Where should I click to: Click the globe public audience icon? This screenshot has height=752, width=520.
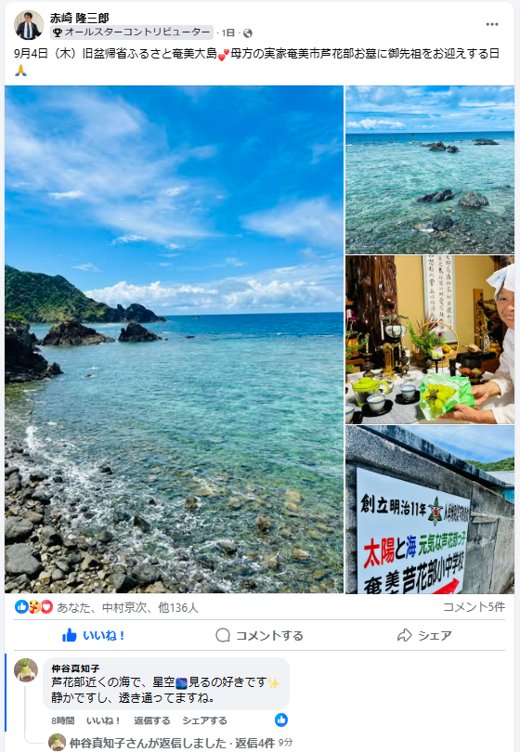point(248,33)
